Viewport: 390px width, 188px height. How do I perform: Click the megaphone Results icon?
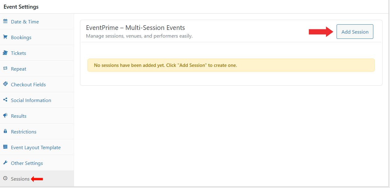coord(5,116)
